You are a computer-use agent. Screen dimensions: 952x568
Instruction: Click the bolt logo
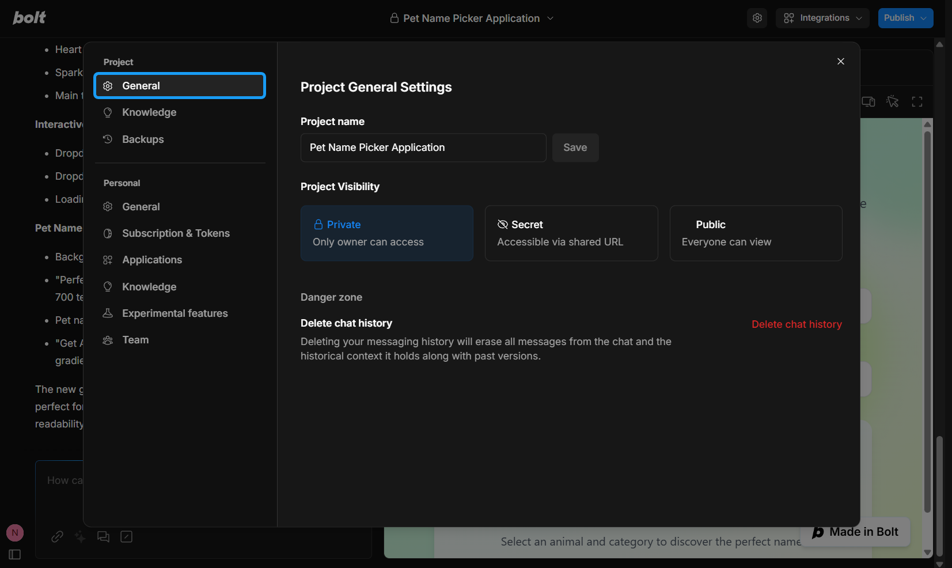coord(29,18)
